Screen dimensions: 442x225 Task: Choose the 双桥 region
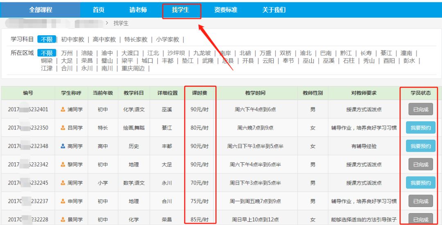coord(286,53)
